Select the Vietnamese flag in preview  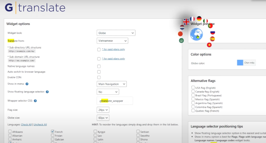point(209,45)
